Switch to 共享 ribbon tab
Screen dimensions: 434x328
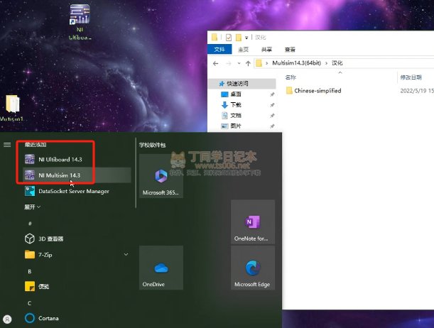(266, 50)
